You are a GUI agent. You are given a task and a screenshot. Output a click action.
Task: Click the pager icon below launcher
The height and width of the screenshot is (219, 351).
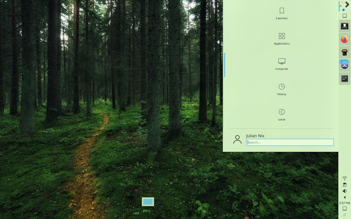click(x=345, y=16)
